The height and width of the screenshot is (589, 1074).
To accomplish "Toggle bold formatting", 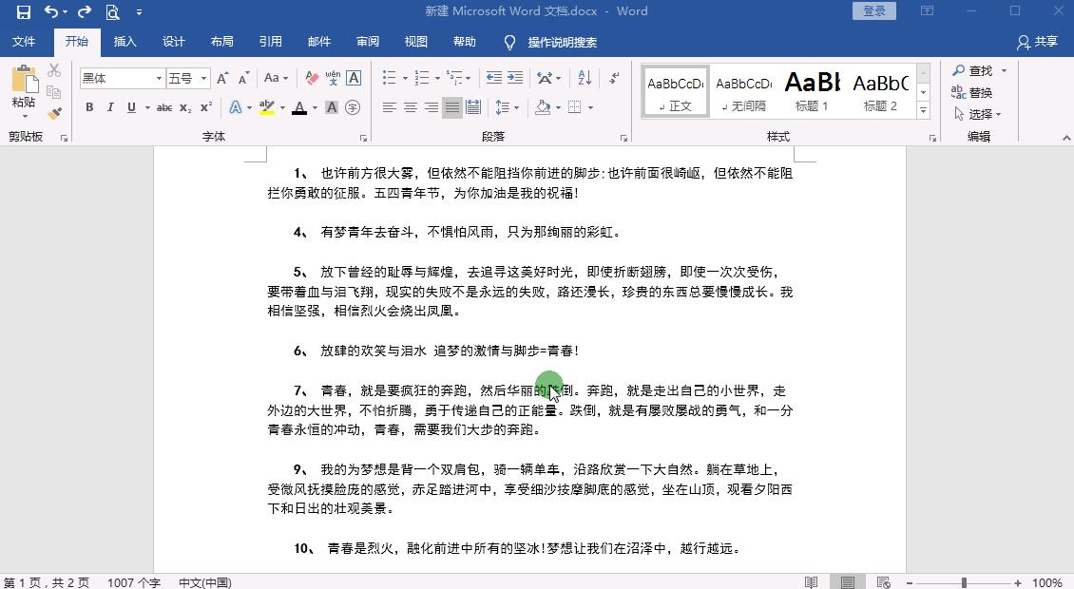I will click(x=88, y=107).
